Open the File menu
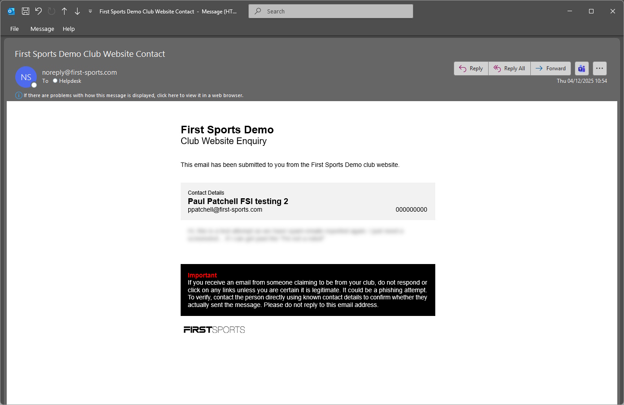The image size is (624, 405). tap(15, 29)
